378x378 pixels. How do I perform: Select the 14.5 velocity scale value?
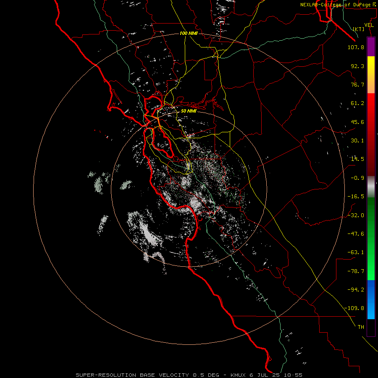pos(357,159)
